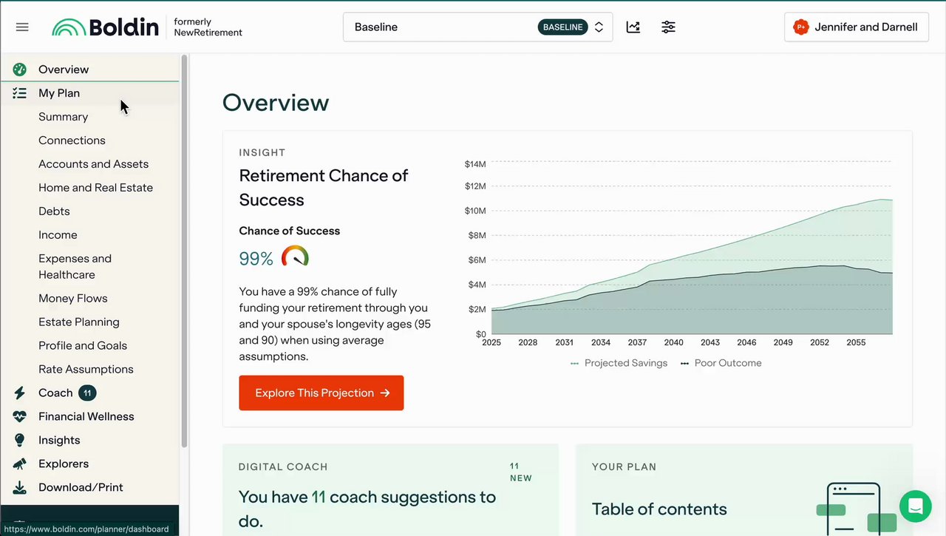
Task: Click the Insights lightbulb icon
Action: click(20, 440)
